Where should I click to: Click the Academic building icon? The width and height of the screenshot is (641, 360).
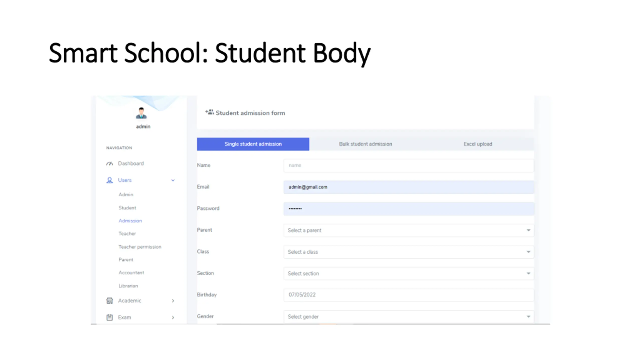click(109, 300)
